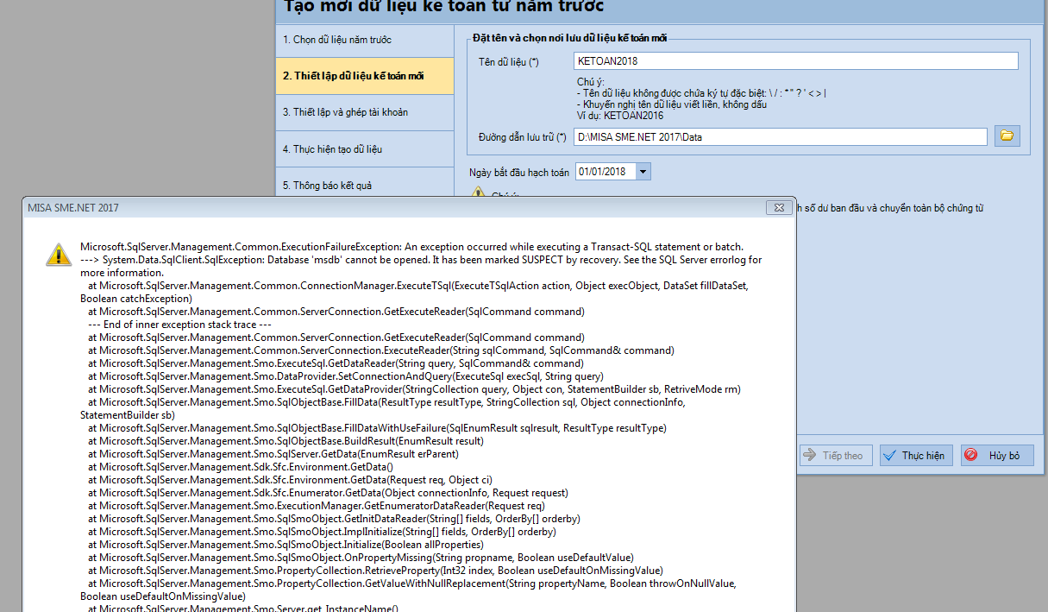This screenshot has height=612, width=1048.
Task: Click the yellow warning icon in error dialog
Action: coord(59,254)
